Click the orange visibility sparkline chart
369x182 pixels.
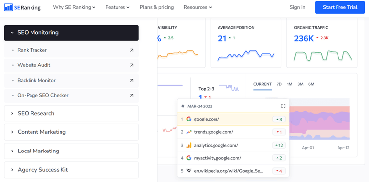pyautogui.click(x=178, y=54)
